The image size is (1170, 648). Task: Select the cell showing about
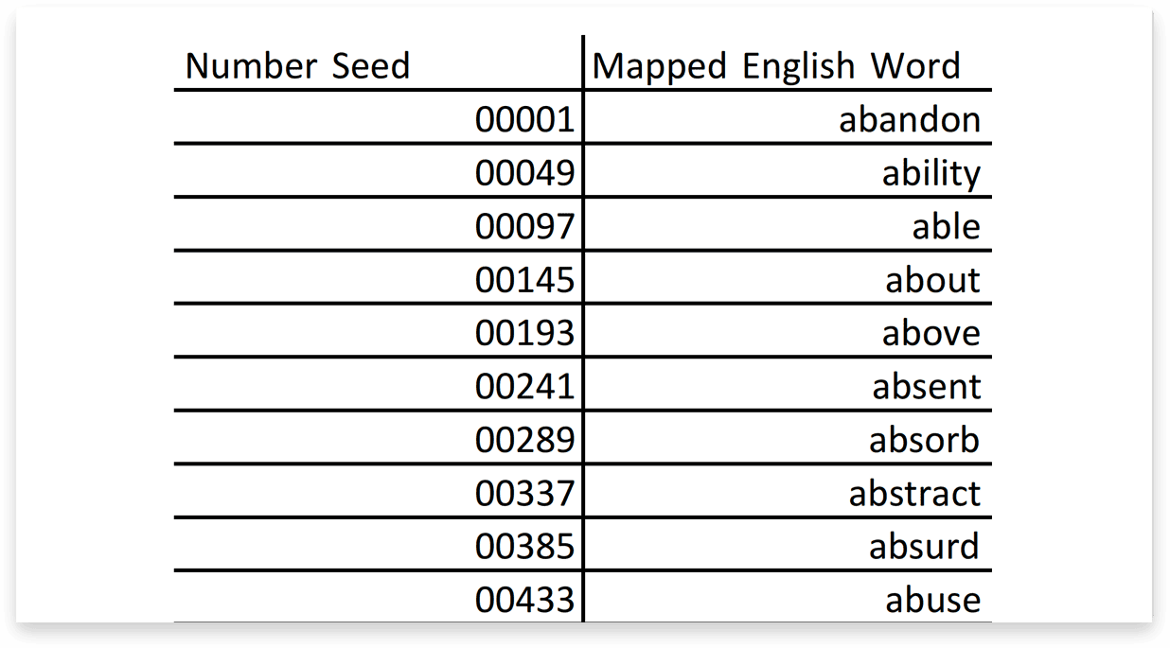click(788, 278)
